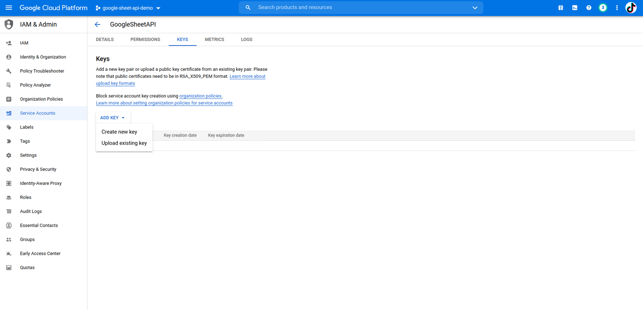Image resolution: width=643 pixels, height=310 pixels.
Task: Click the Keys section heading
Action: pyautogui.click(x=102, y=59)
